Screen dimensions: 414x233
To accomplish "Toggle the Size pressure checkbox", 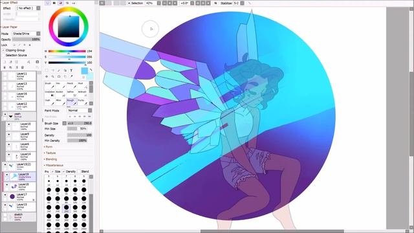I will coord(52,172).
